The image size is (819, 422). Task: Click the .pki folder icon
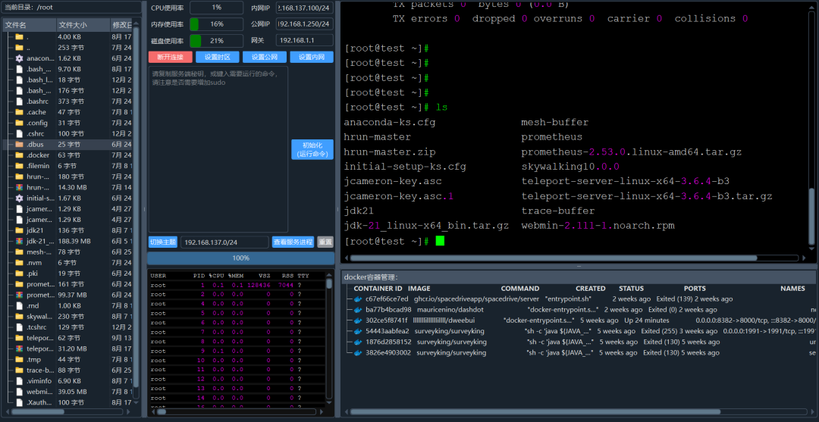click(x=19, y=274)
